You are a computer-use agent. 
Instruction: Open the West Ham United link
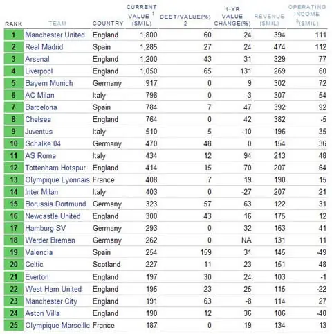(x=53, y=289)
